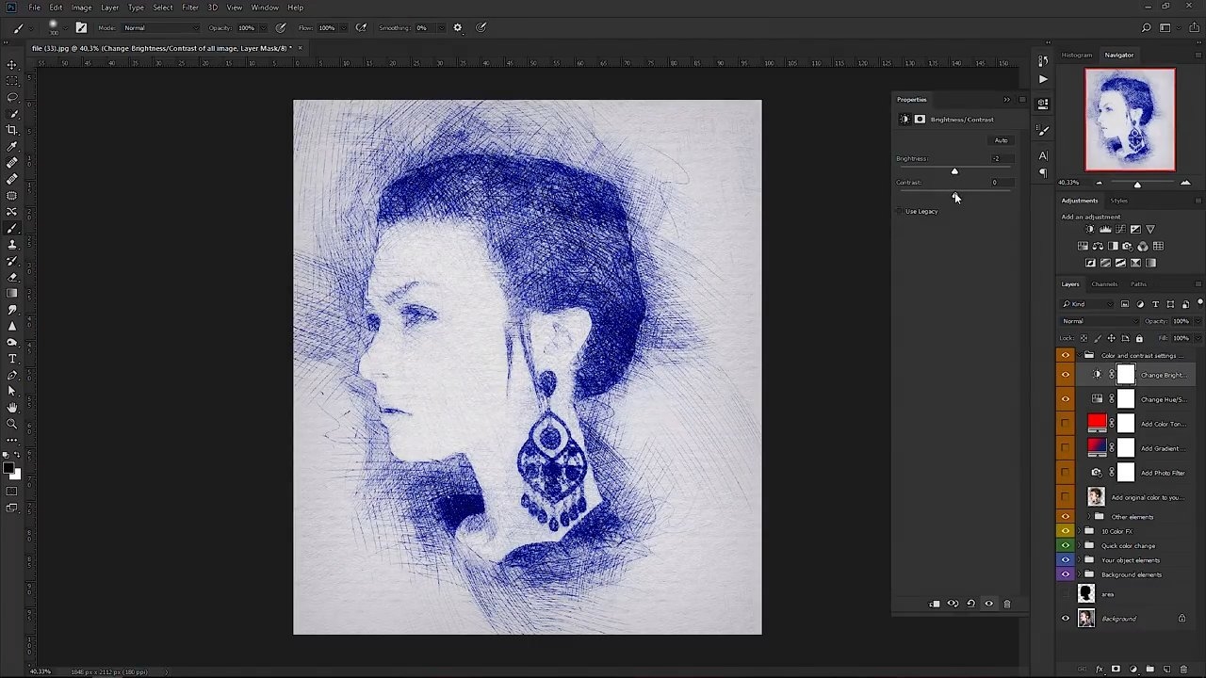The height and width of the screenshot is (678, 1206).
Task: Select the Clone Stamp tool
Action: (x=12, y=244)
